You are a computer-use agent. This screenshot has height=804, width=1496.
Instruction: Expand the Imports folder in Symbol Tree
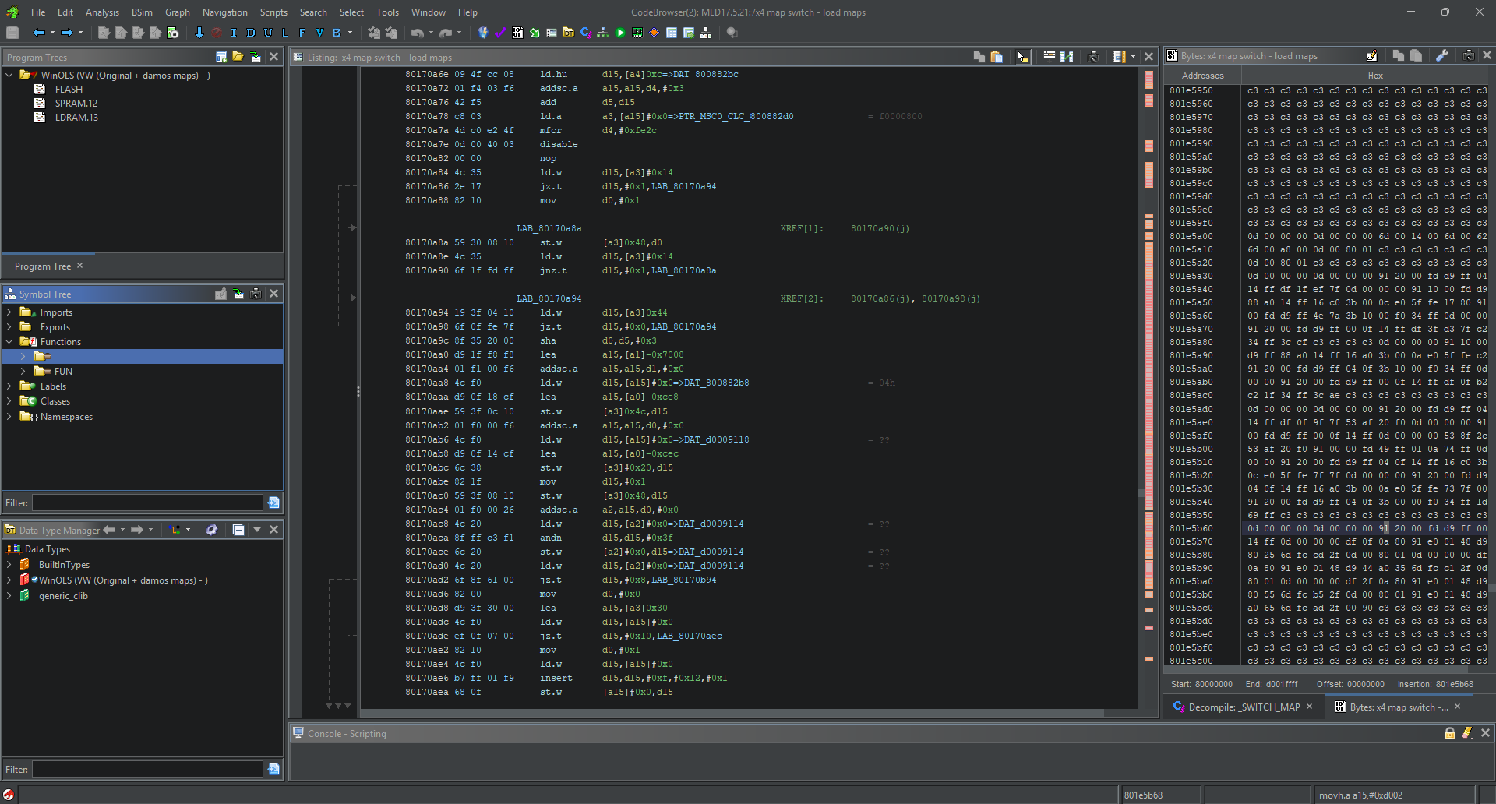coord(9,312)
